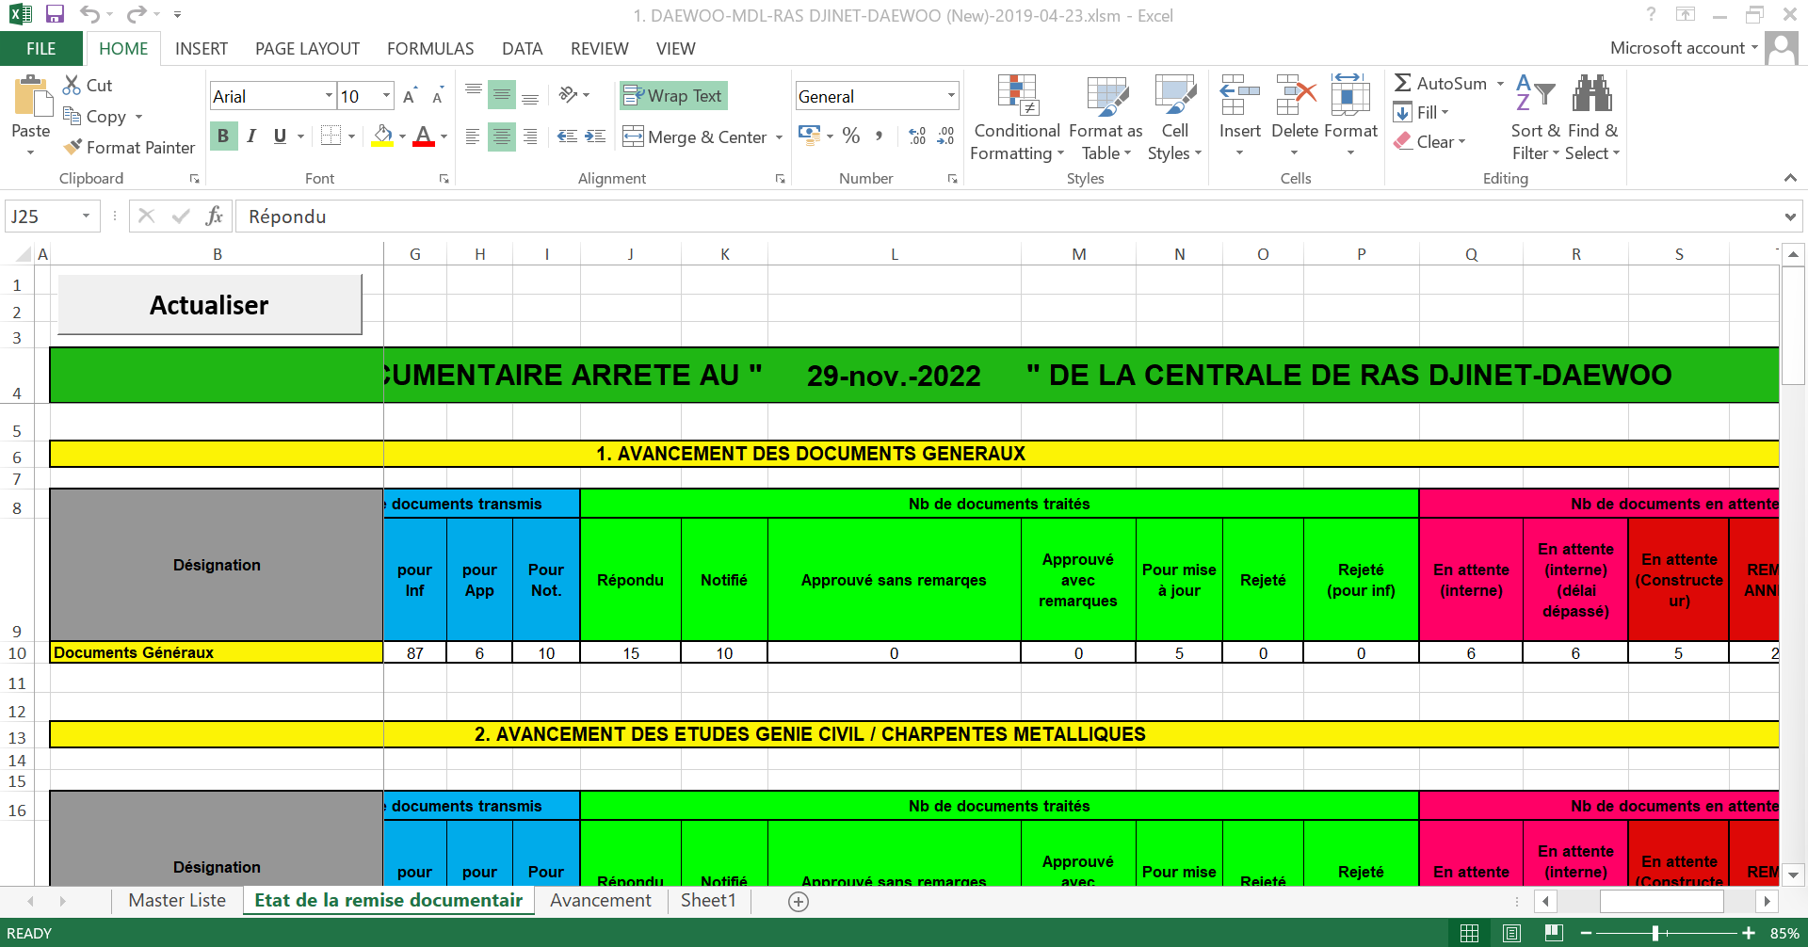Toggle Center horizontal alignment
Screen dimensions: 1808x947
502,136
